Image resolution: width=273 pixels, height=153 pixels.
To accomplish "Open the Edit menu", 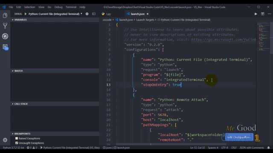I will click(18, 7).
